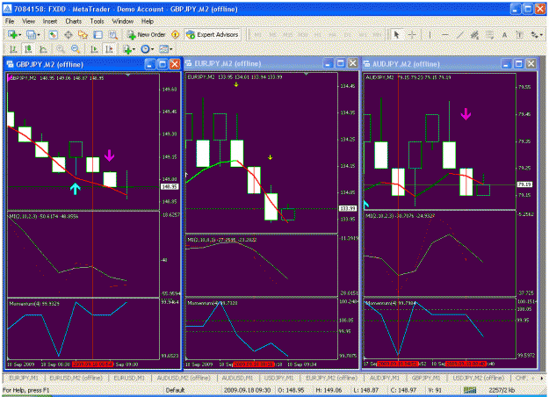
Task: Minimize the AUDJPY,M2 chart window
Action: (x=506, y=64)
